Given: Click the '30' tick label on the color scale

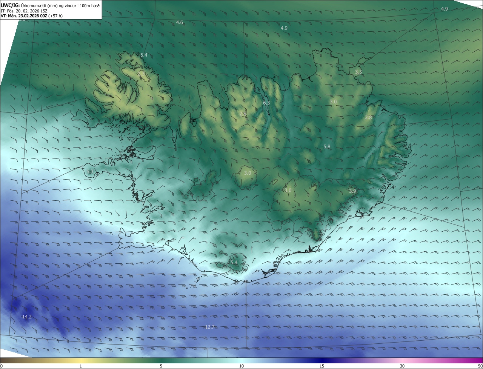Looking at the screenshot, I should point(402,366).
